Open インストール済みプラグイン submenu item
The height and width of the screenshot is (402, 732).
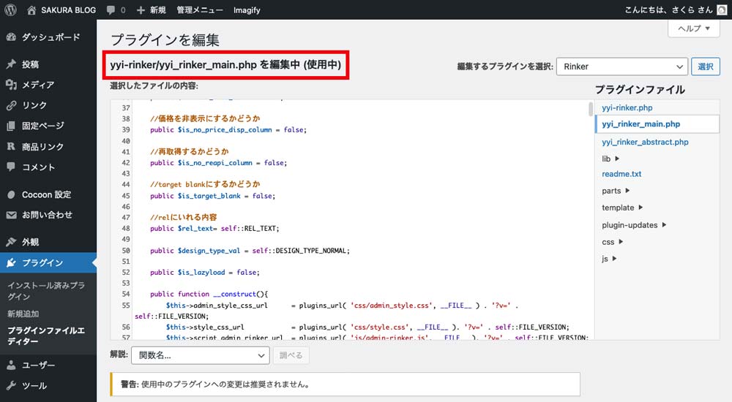pos(45,291)
